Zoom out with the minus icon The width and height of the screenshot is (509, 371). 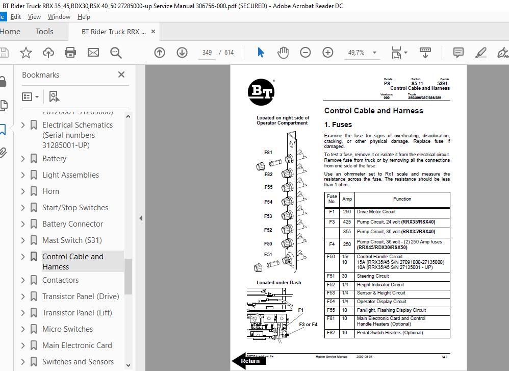[x=305, y=52]
